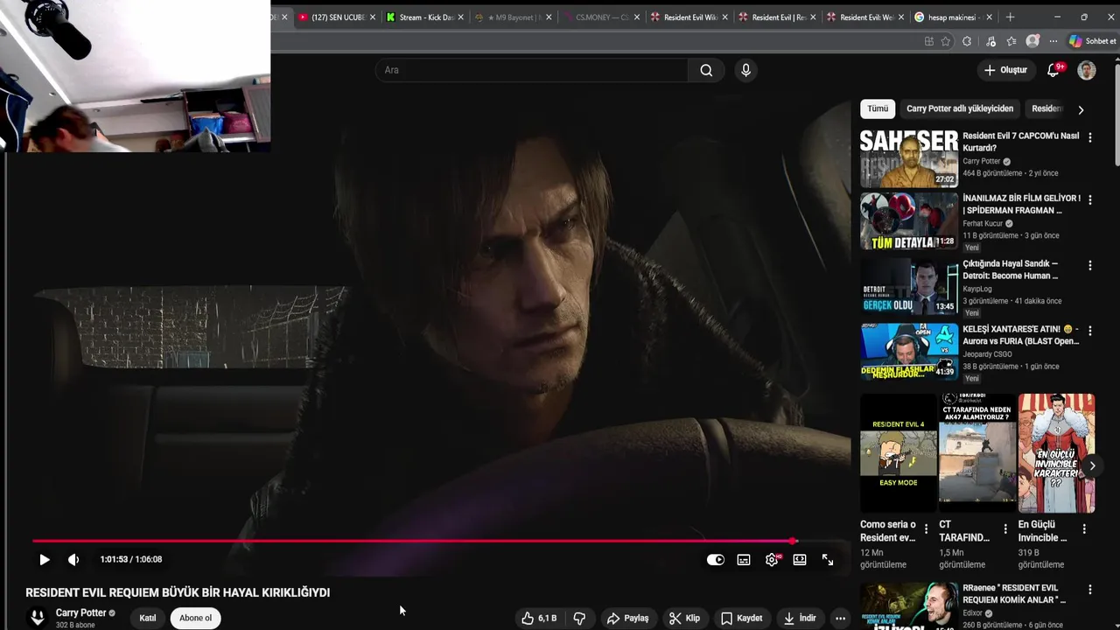Open options for Detroit: Become Human video

tap(1090, 265)
